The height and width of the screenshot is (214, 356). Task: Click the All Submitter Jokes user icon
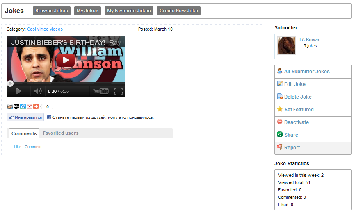click(x=280, y=71)
